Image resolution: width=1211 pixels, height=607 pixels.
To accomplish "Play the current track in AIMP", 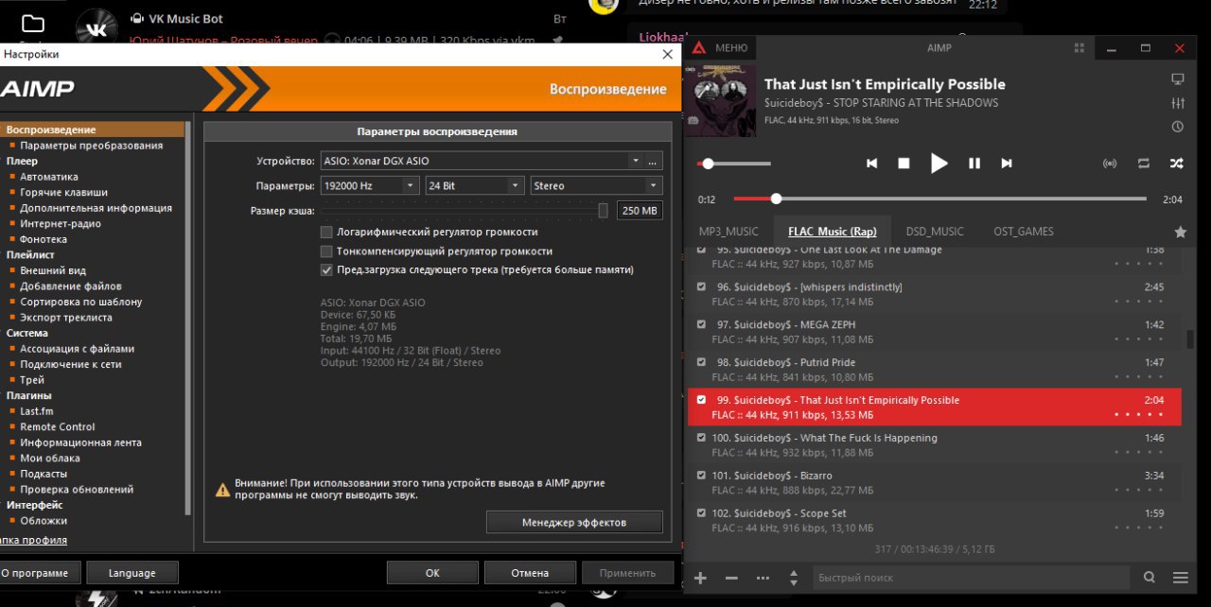I will [939, 164].
